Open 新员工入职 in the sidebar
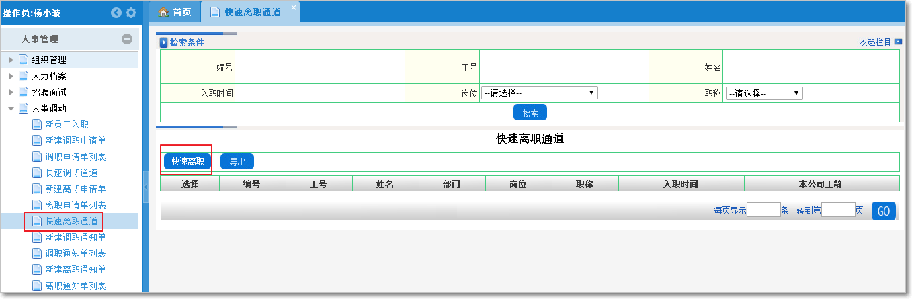This screenshot has width=912, height=299. pos(67,124)
